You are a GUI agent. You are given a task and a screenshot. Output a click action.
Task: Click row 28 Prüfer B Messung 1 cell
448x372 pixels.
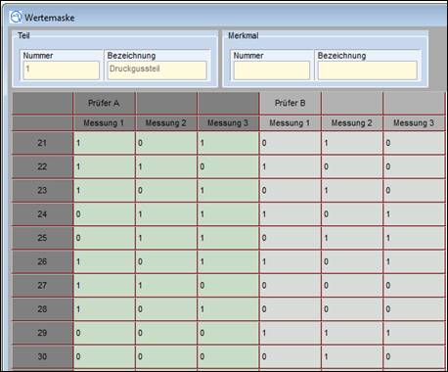[x=291, y=309]
